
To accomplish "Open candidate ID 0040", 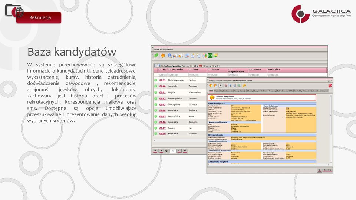I will click(x=162, y=86).
